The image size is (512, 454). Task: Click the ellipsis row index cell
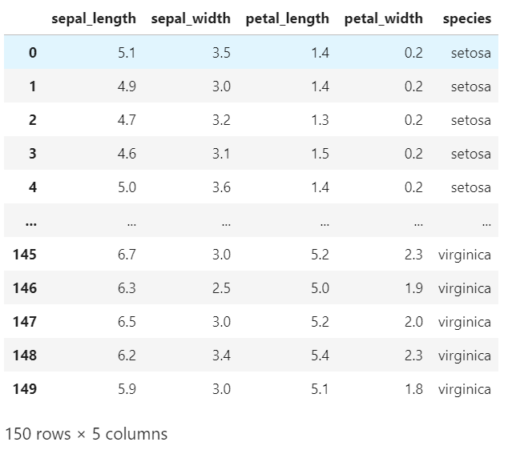click(31, 223)
